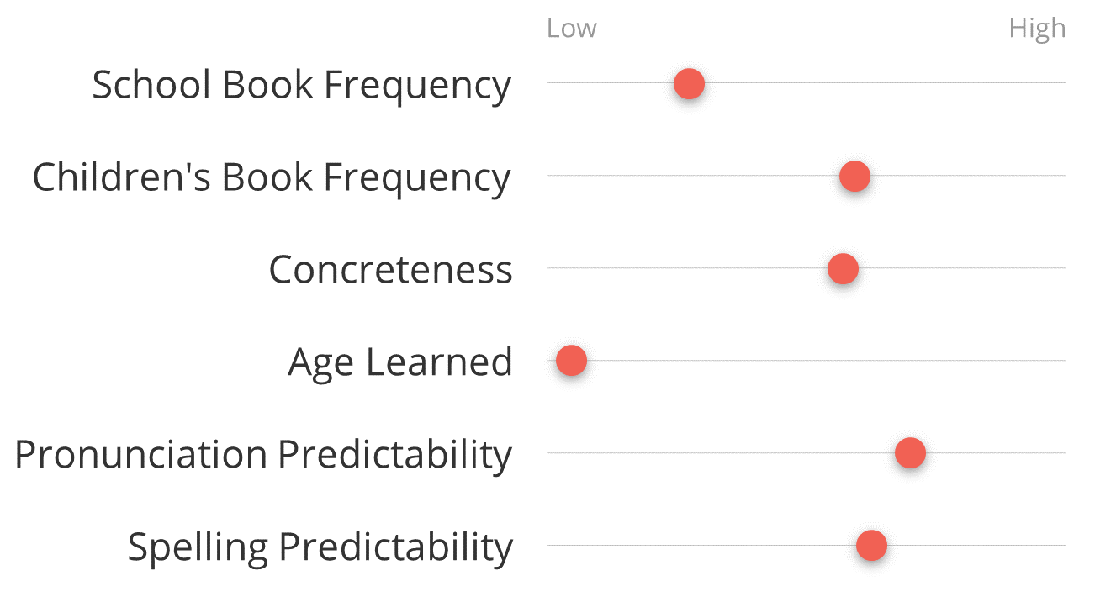Click the Pronunciation Predictability slider handle
This screenshot has width=1095, height=597.
point(910,453)
